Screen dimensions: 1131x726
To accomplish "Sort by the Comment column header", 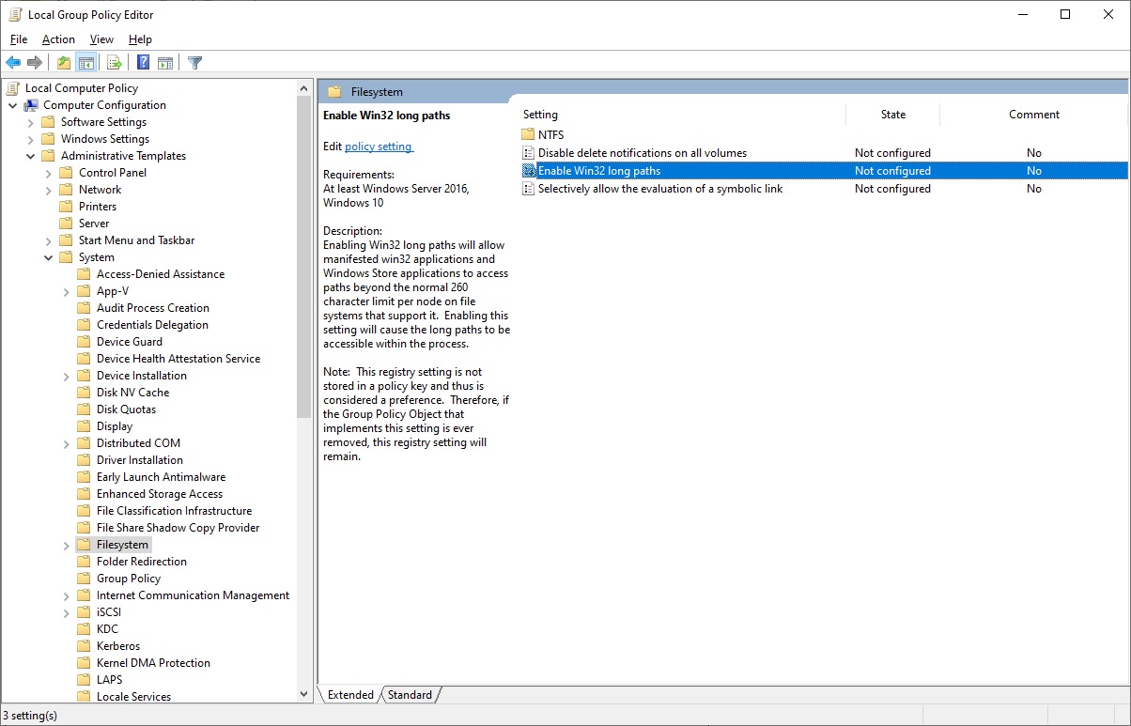I will pyautogui.click(x=1034, y=115).
